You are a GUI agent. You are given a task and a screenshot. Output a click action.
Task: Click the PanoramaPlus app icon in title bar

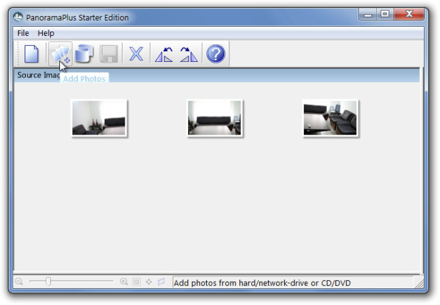coord(18,17)
